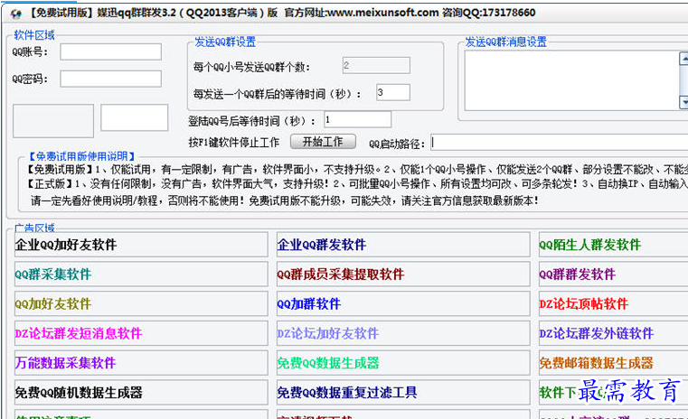688x419 pixels.
Task: Click the 每发送一个QQ群后的等待时间 field
Action: 393,92
